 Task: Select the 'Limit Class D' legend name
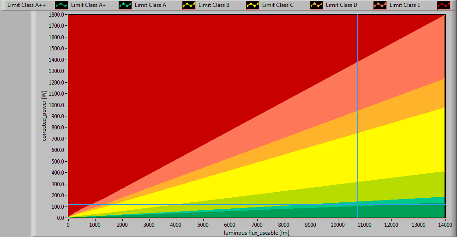tap(341, 5)
